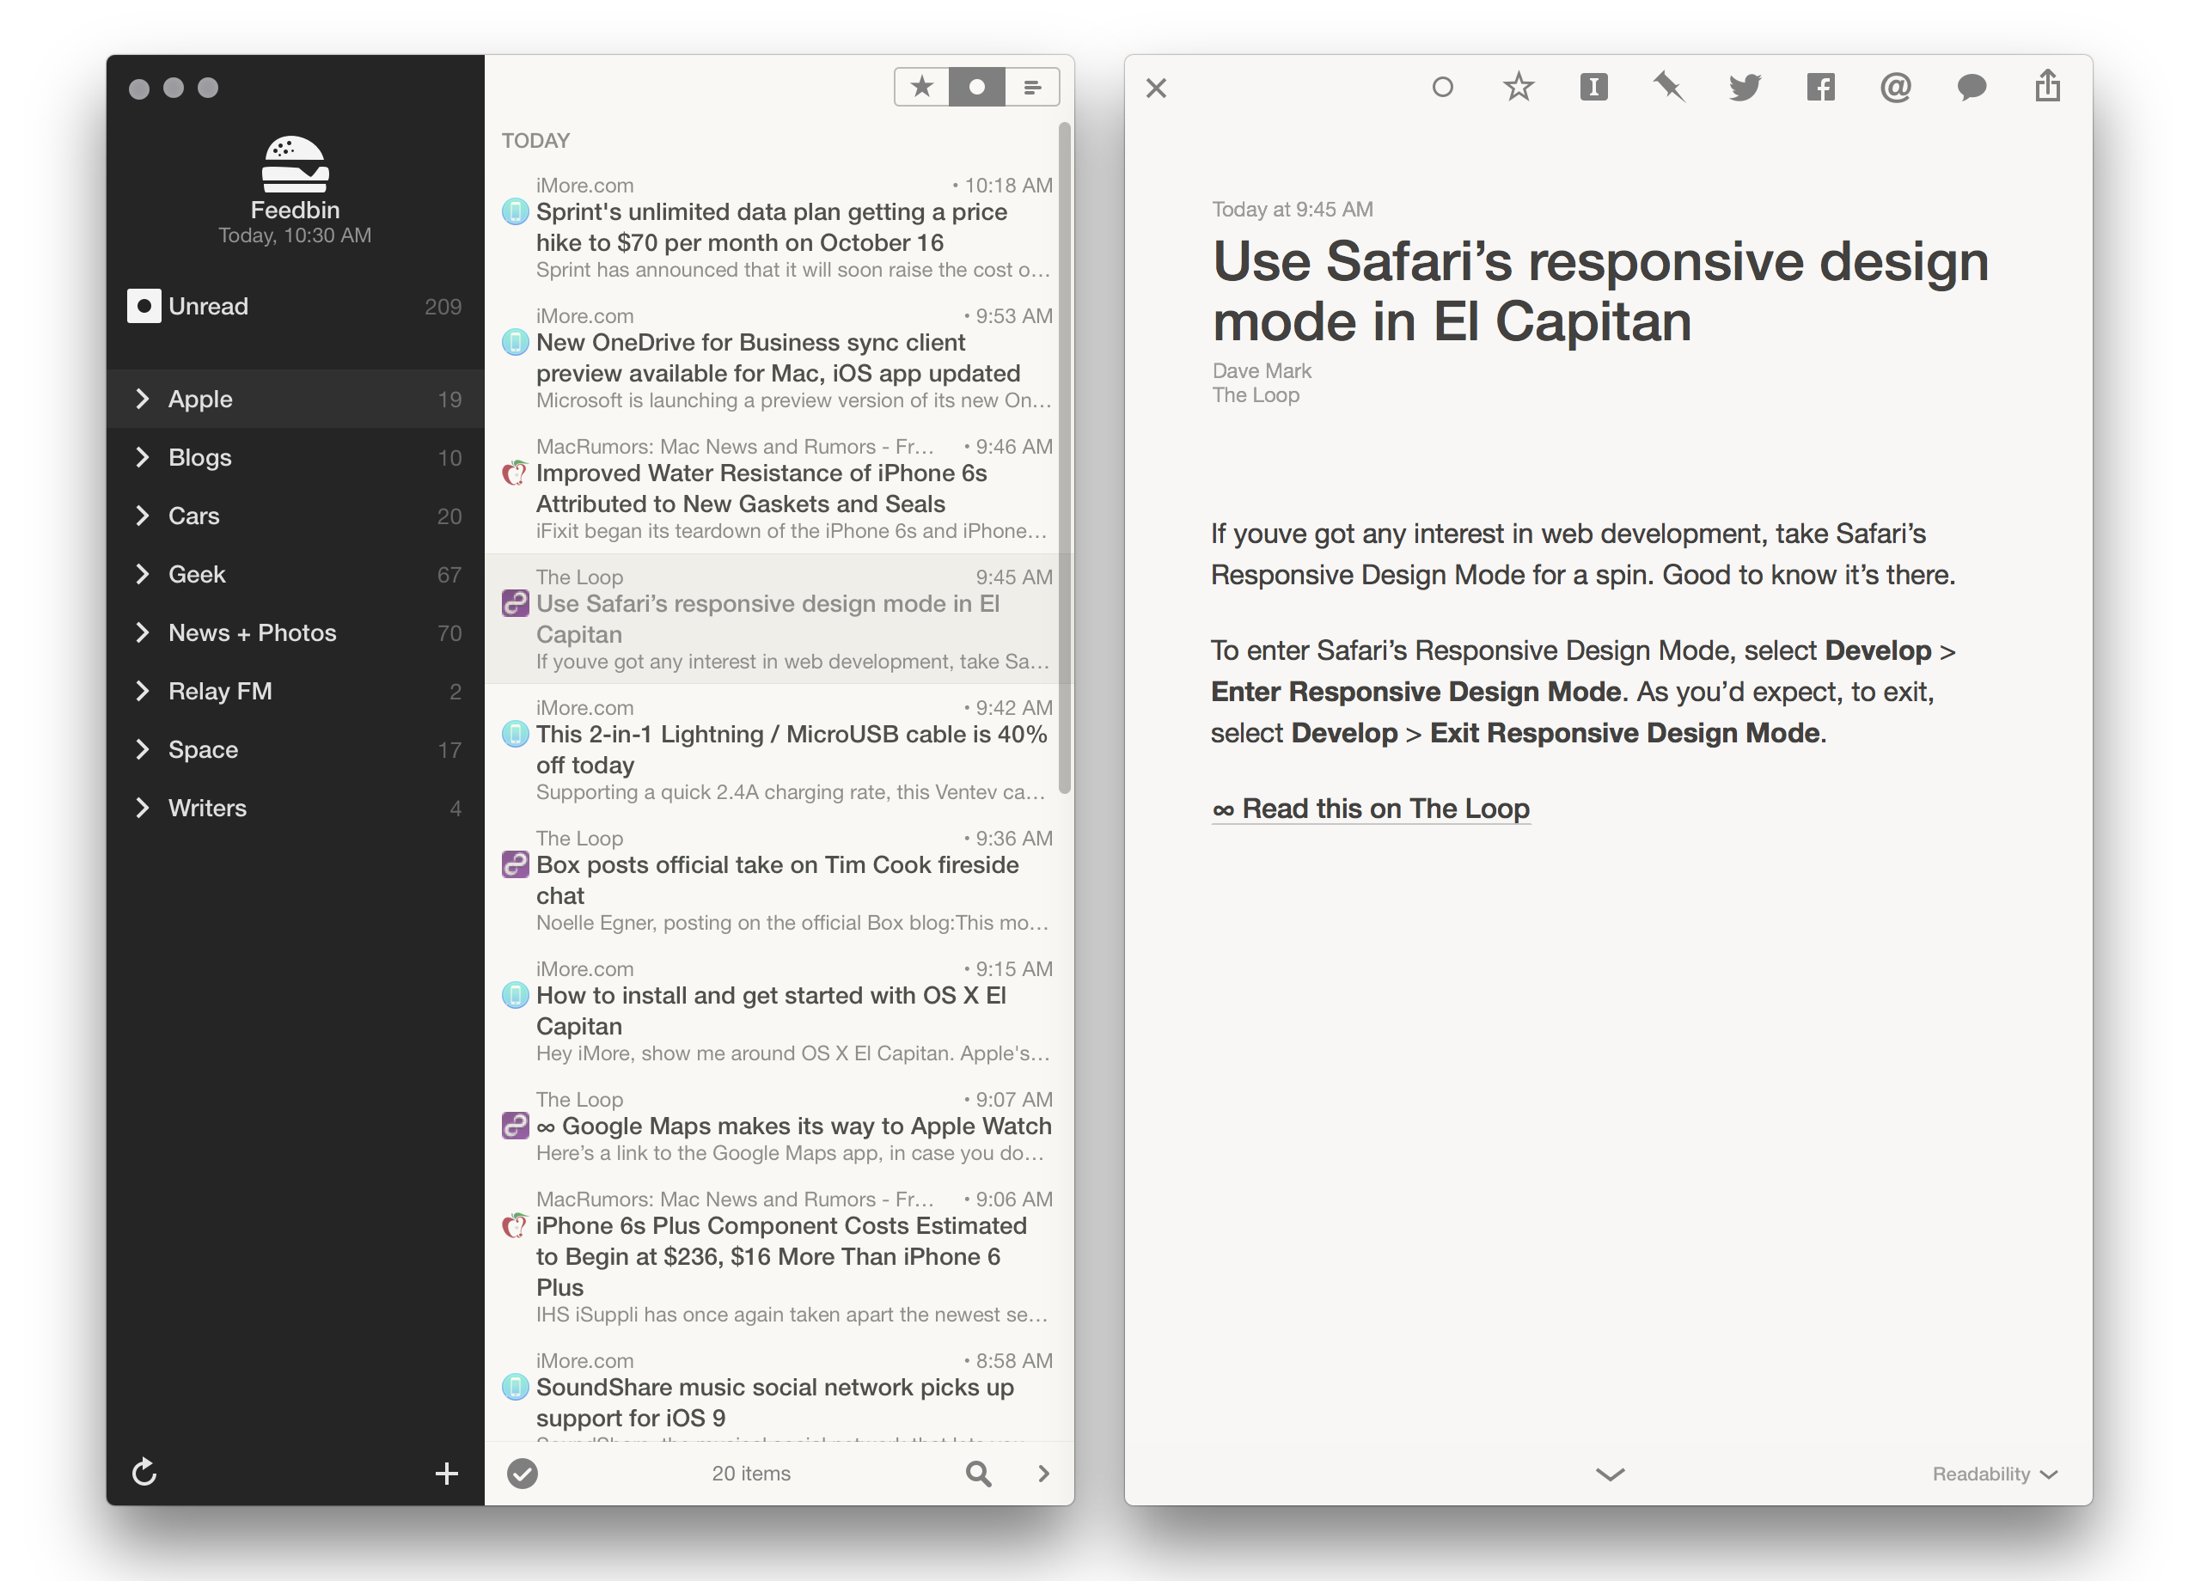2207x1581 pixels.
Task: Click the Feedbin burger logo
Action: click(295, 164)
